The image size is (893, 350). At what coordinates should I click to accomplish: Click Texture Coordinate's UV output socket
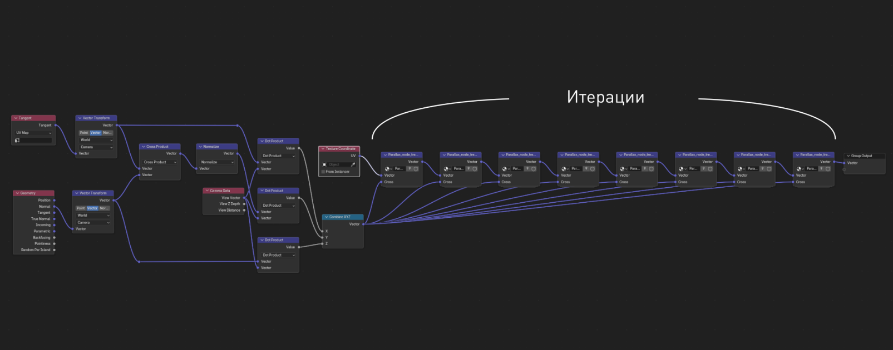point(360,156)
